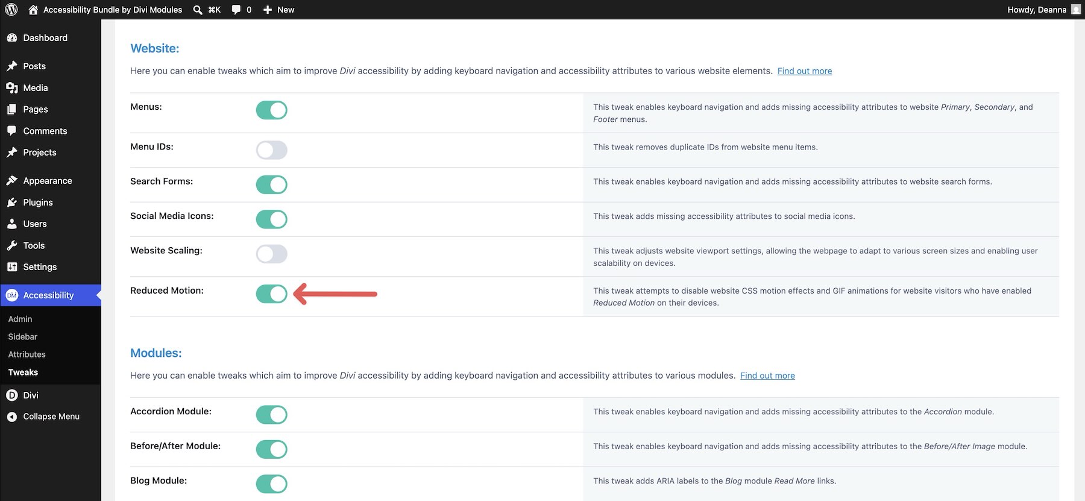The image size is (1085, 501).
Task: Turn off Social Media Icons toggle
Action: tap(272, 219)
